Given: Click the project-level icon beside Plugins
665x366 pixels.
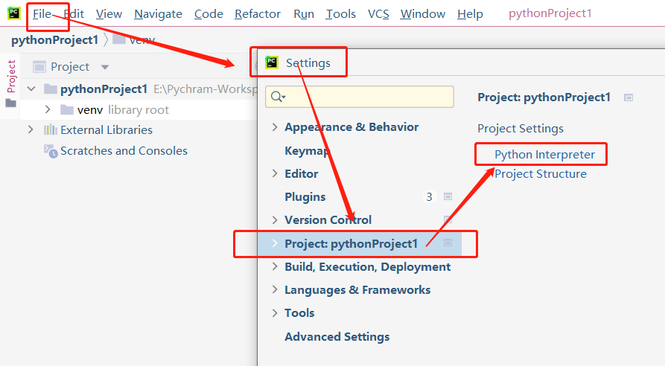Looking at the screenshot, I should pyautogui.click(x=448, y=197).
